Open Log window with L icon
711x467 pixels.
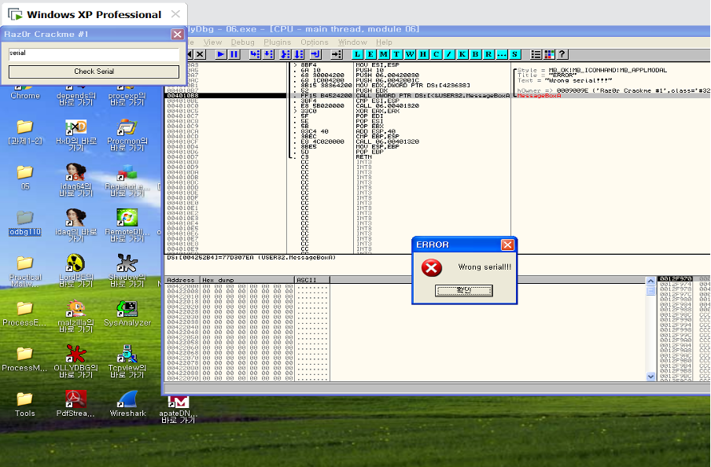[357, 54]
